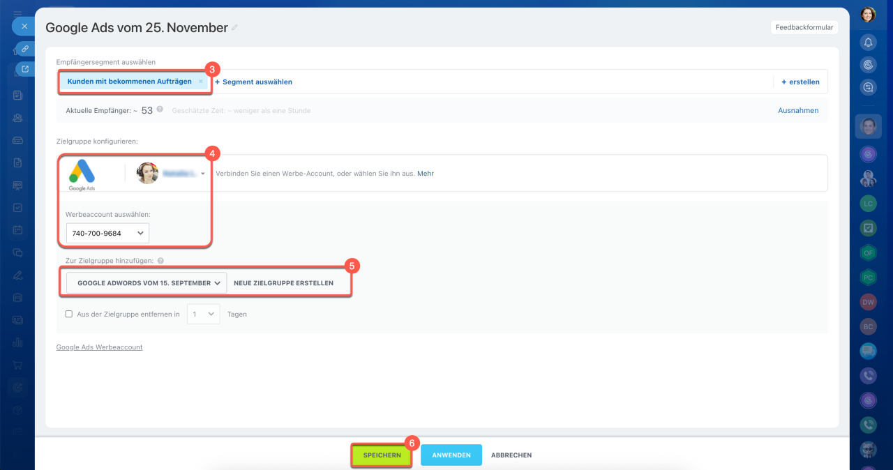Open 'Google Ads Werbeaccount' link
The image size is (893, 470).
click(99, 347)
